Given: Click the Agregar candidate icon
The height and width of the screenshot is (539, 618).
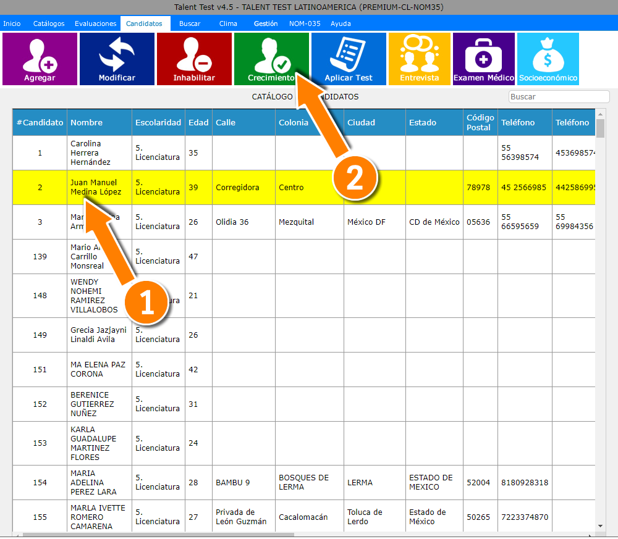Looking at the screenshot, I should click(x=40, y=59).
